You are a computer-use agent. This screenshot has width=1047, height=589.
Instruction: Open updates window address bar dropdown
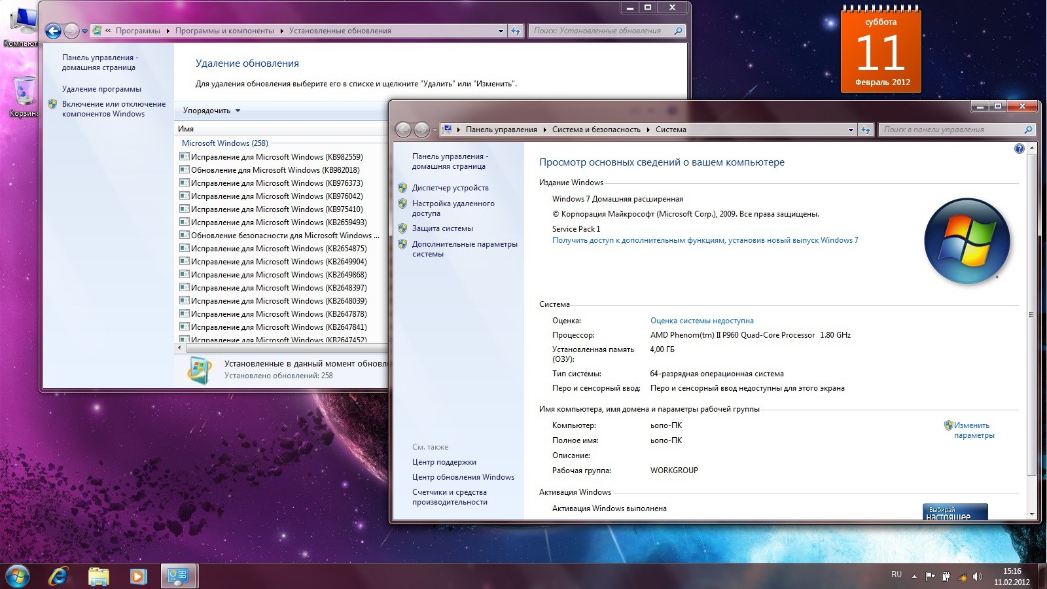click(501, 31)
